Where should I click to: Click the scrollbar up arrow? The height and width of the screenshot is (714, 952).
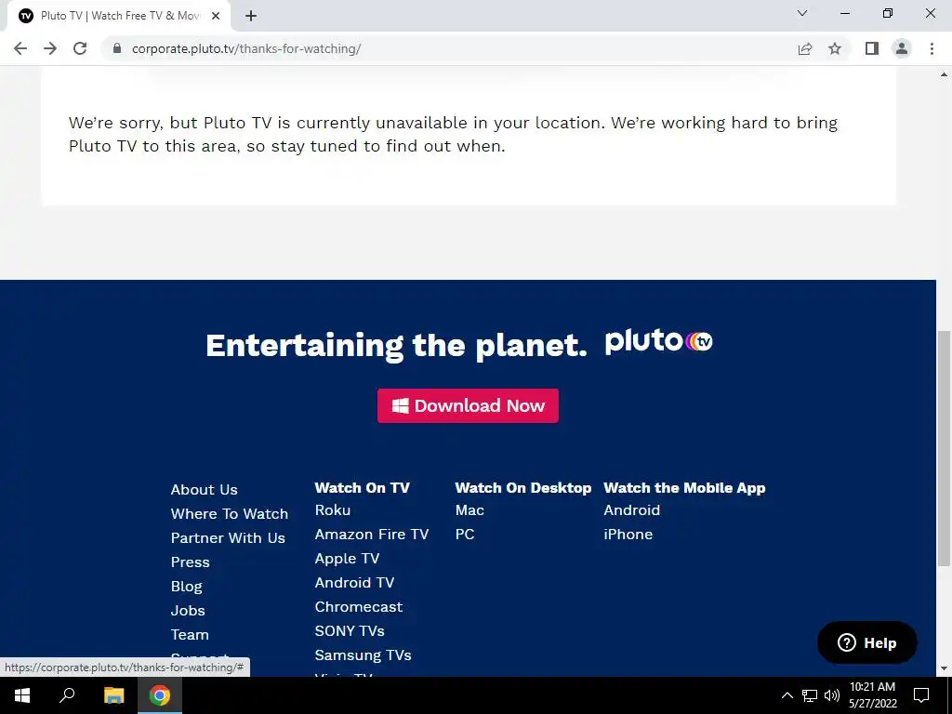point(944,74)
